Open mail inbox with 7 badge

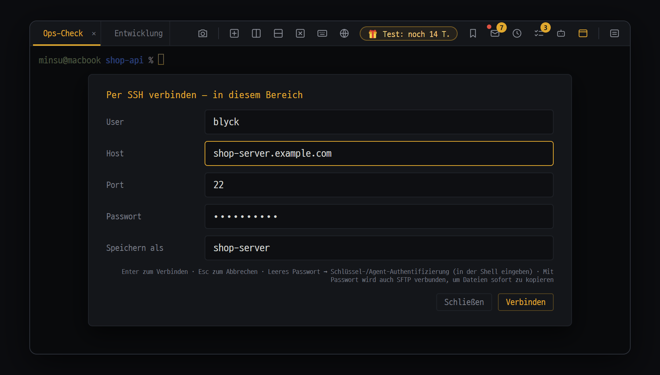(x=495, y=34)
